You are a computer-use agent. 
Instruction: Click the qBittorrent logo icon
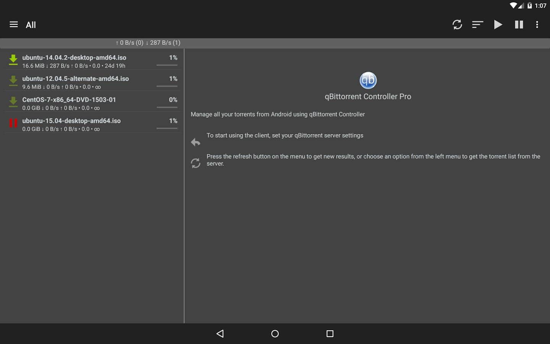tap(368, 80)
